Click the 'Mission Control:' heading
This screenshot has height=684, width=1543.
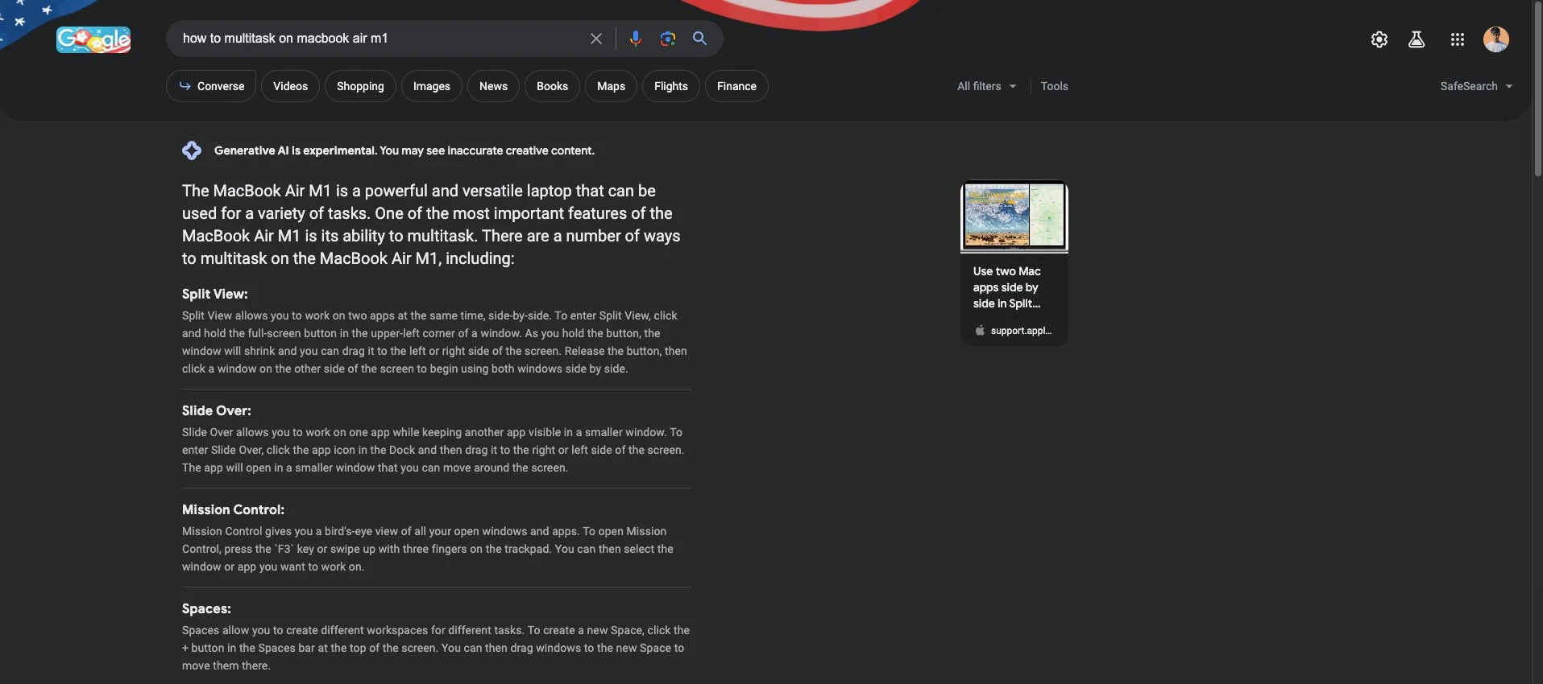(233, 509)
